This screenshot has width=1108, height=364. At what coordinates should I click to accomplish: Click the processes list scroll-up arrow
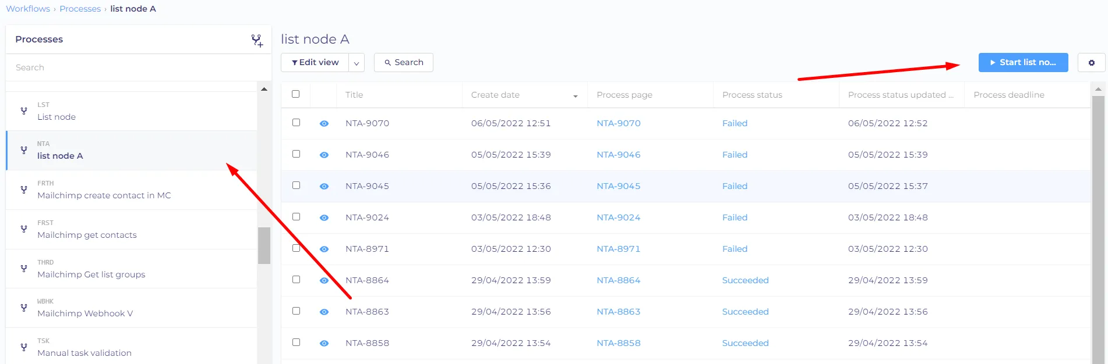click(x=264, y=89)
